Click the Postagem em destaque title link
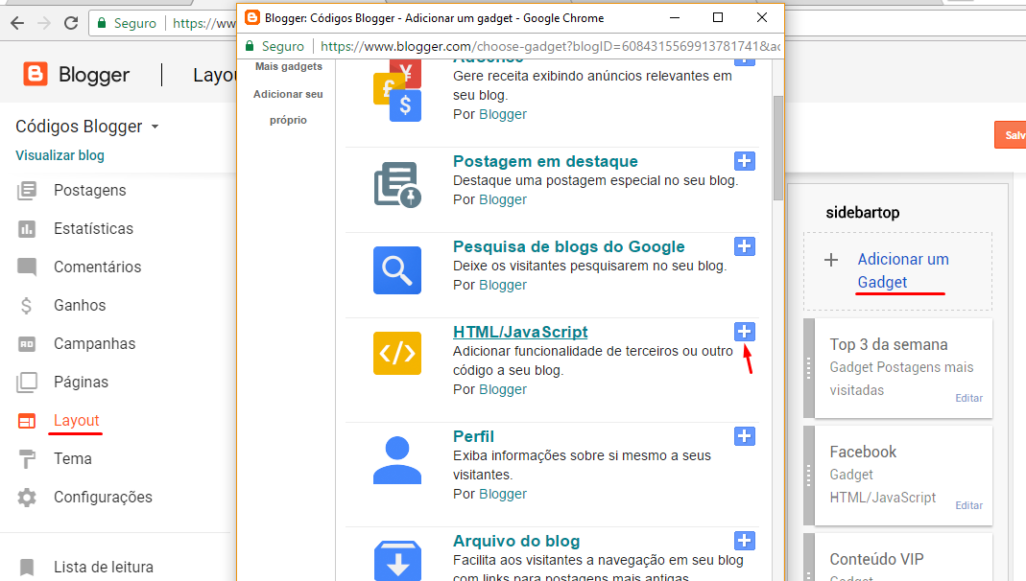 point(545,161)
